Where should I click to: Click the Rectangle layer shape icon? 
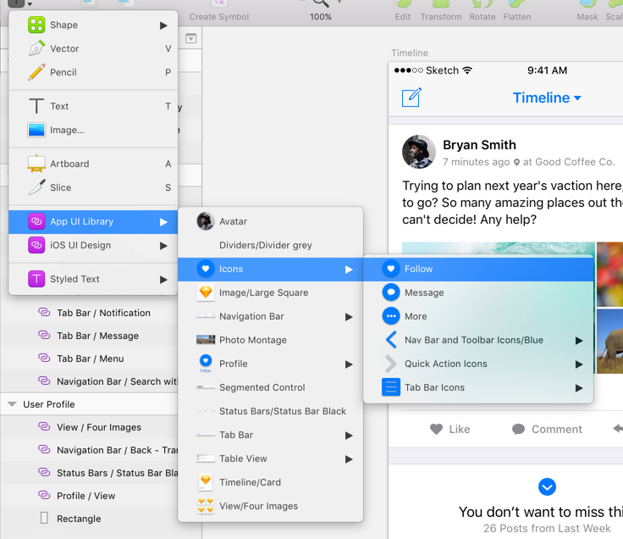[x=44, y=519]
